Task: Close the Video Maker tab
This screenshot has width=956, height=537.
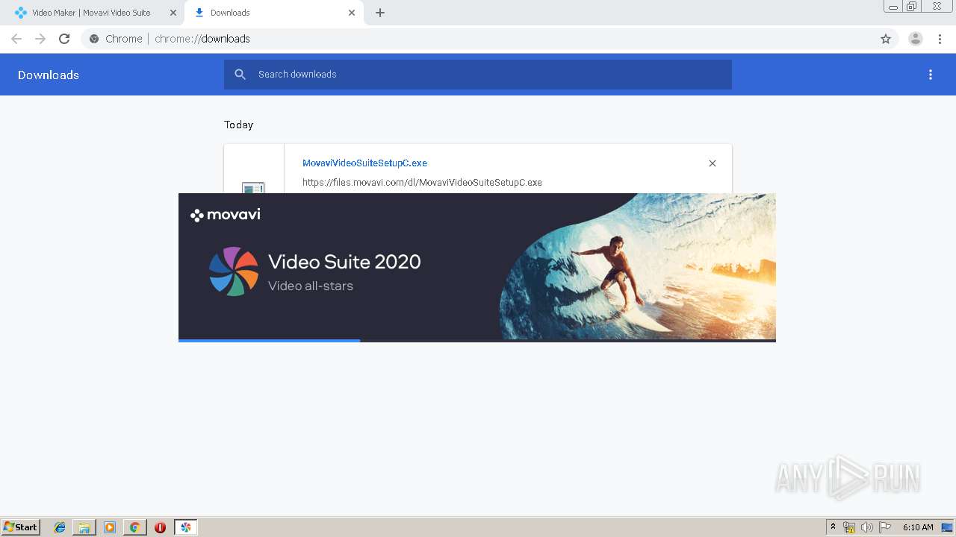Action: pyautogui.click(x=173, y=13)
